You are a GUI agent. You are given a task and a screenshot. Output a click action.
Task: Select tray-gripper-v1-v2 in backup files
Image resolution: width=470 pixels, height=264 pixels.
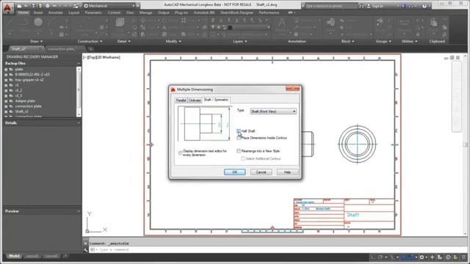[x=29, y=80]
